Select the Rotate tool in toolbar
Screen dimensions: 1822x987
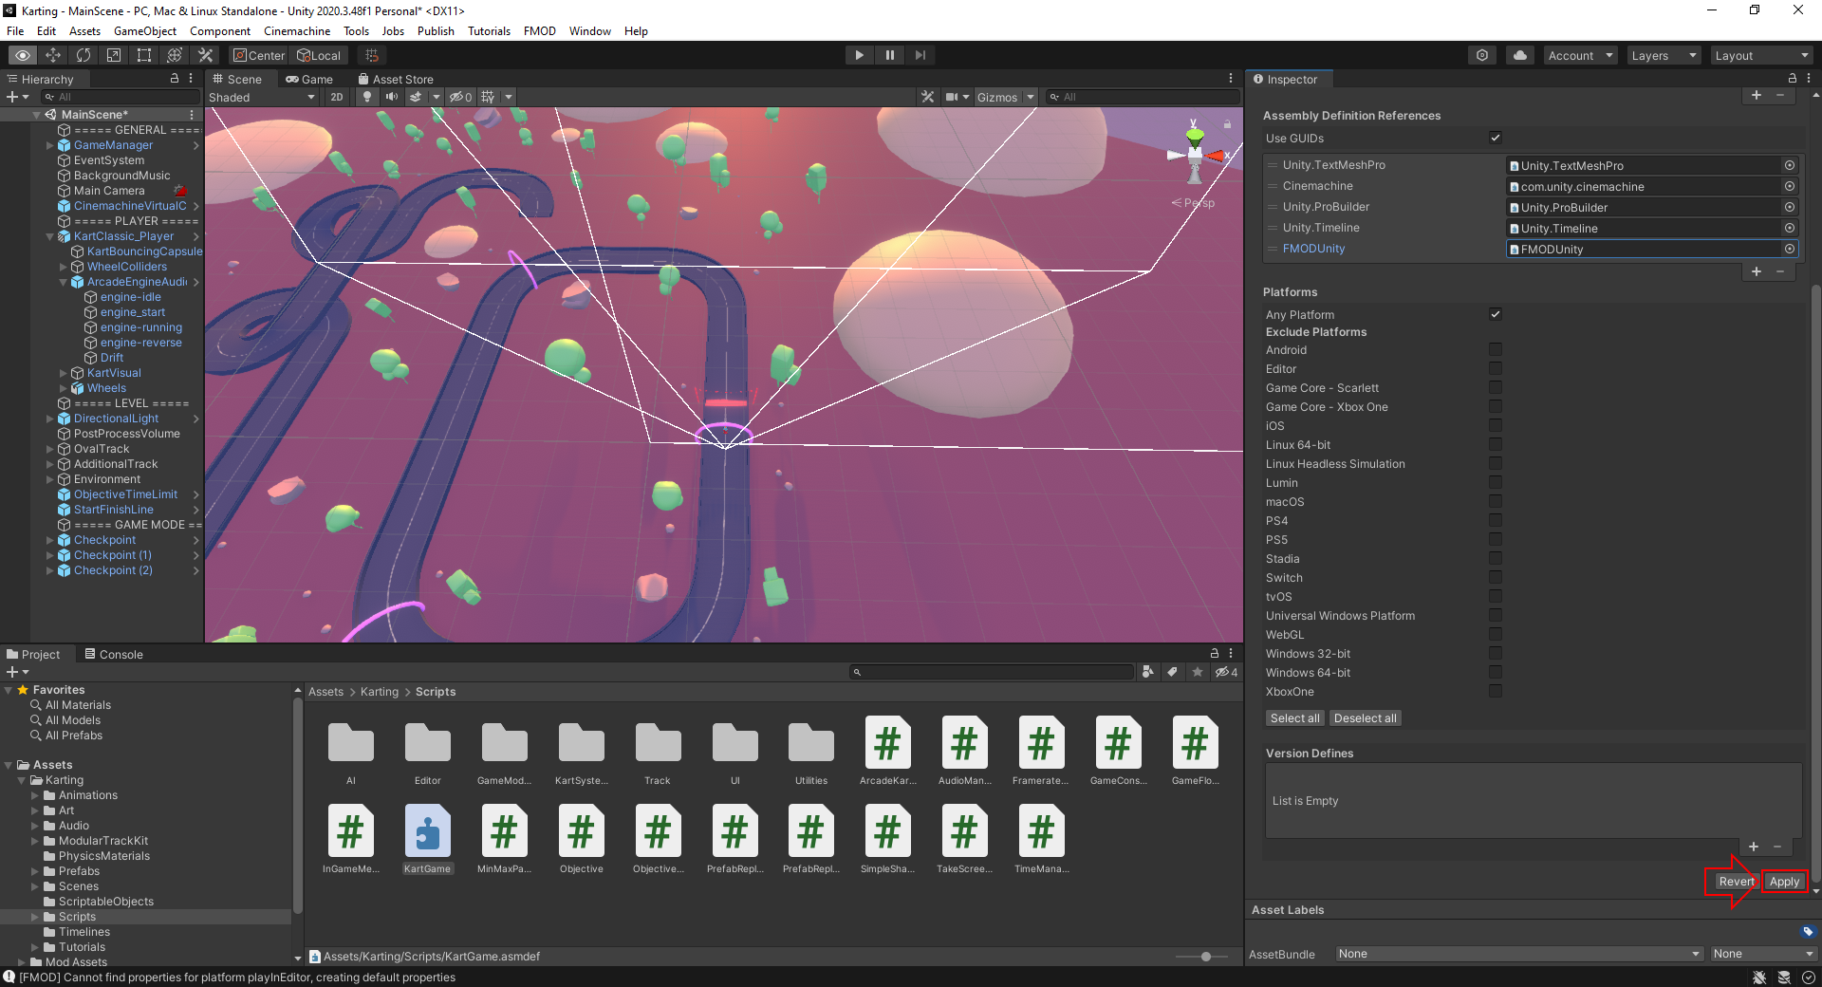click(84, 55)
